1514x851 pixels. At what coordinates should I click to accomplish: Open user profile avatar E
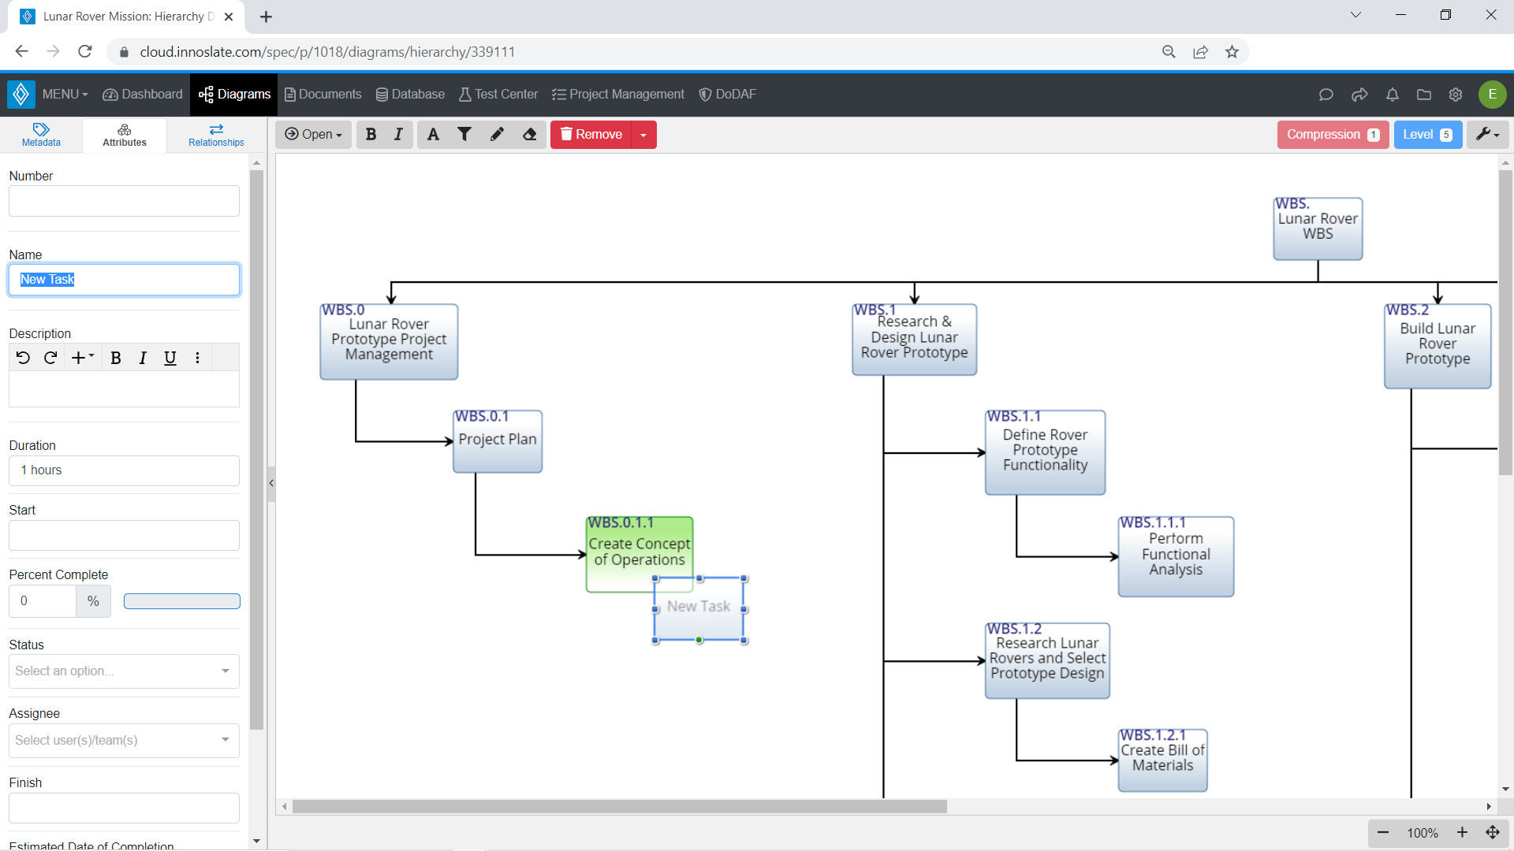1493,95
